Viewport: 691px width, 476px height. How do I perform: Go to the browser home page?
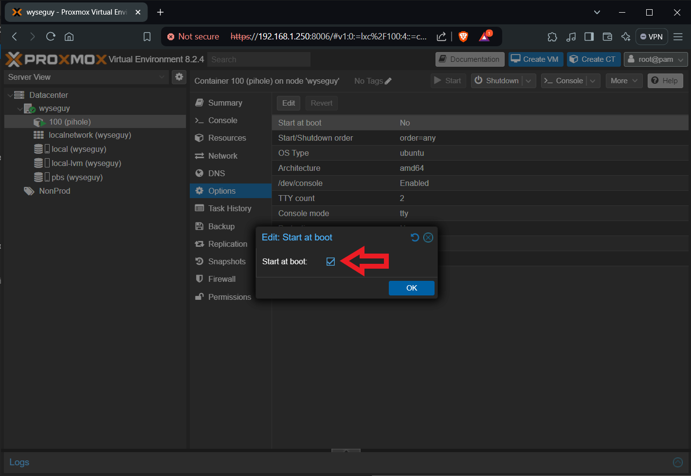pos(69,37)
